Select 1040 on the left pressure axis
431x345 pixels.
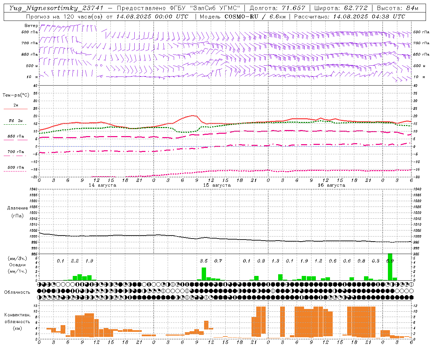point(34,189)
